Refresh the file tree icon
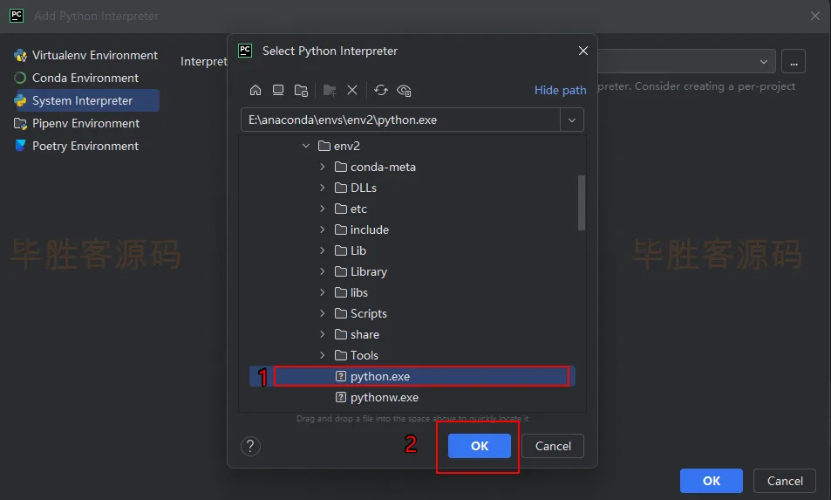 point(380,90)
